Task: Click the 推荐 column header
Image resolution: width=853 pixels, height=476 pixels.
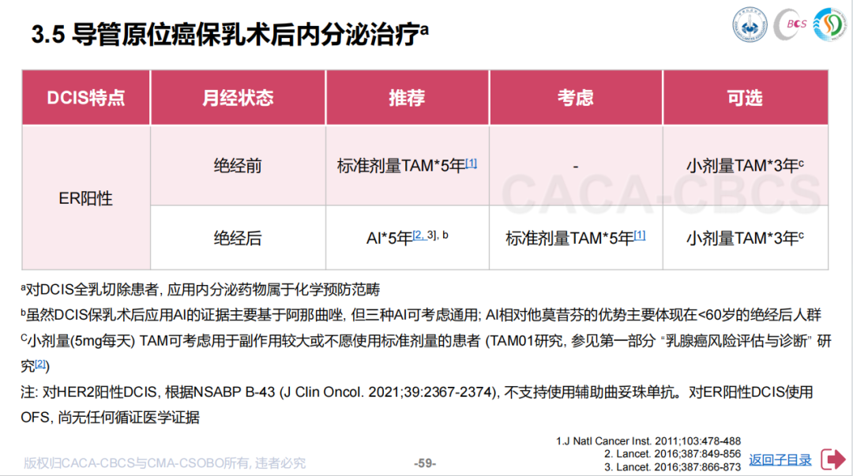Action: pyautogui.click(x=407, y=98)
